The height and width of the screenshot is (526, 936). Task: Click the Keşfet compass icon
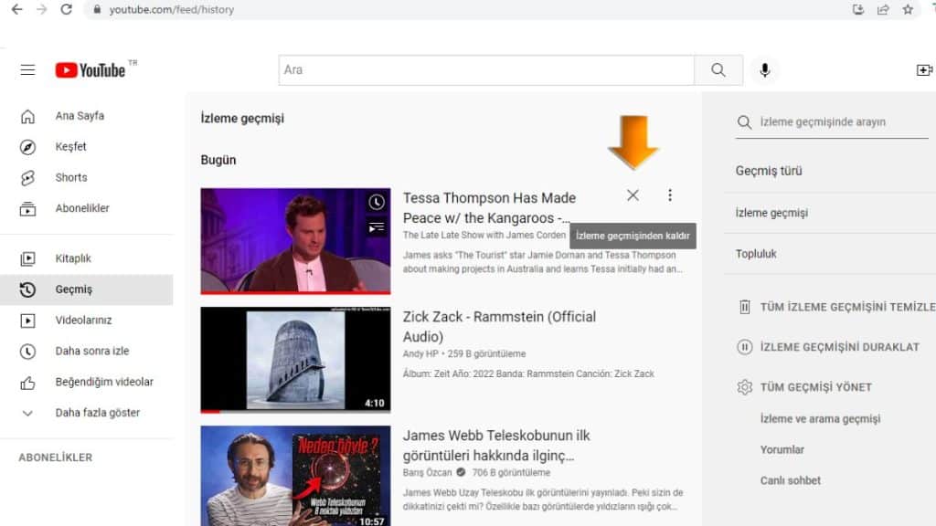(x=27, y=147)
